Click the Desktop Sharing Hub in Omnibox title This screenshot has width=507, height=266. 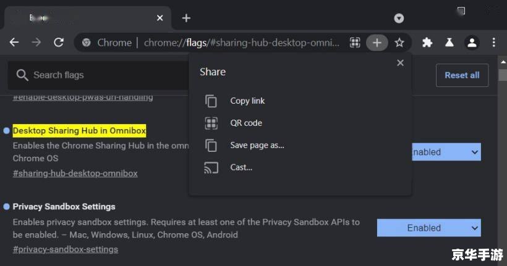click(x=79, y=131)
